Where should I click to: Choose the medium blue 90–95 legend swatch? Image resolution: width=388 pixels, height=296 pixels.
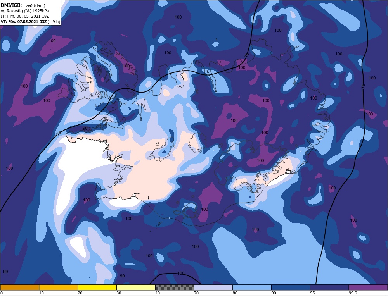pyautogui.click(x=291, y=287)
